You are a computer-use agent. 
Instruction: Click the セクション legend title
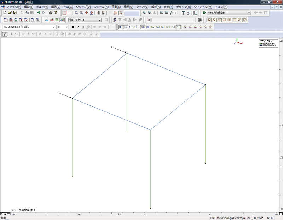(266, 41)
